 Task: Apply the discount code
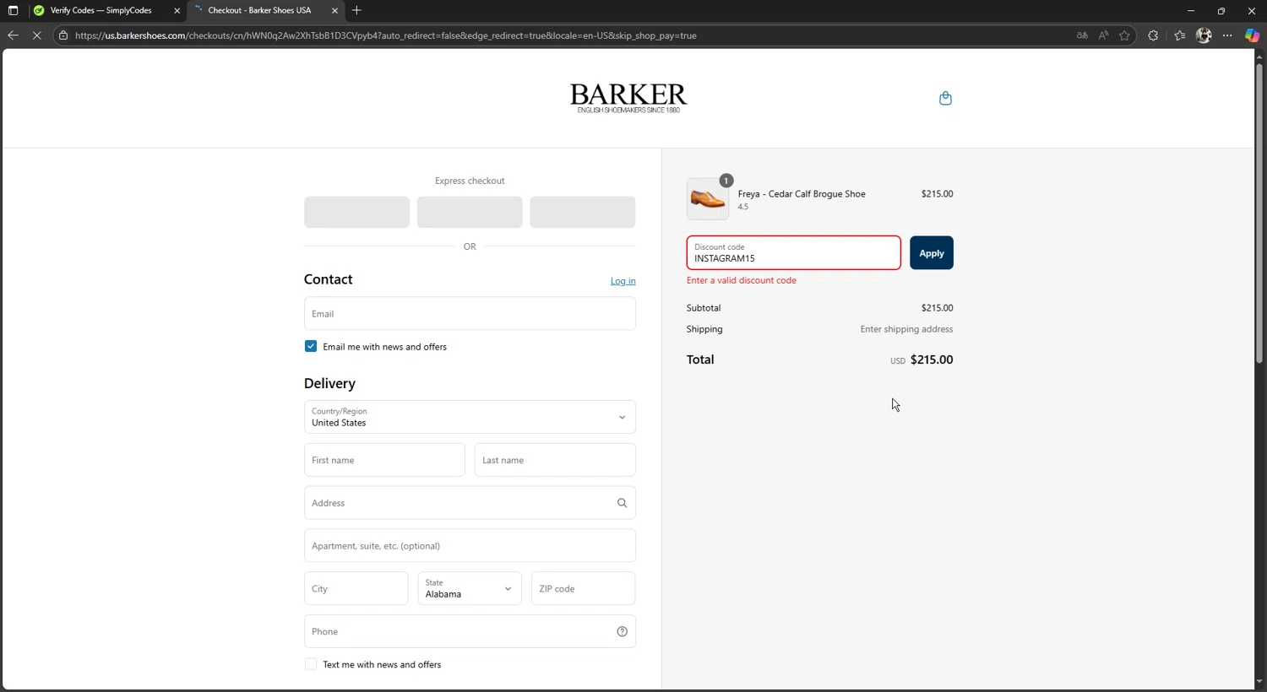[932, 253]
